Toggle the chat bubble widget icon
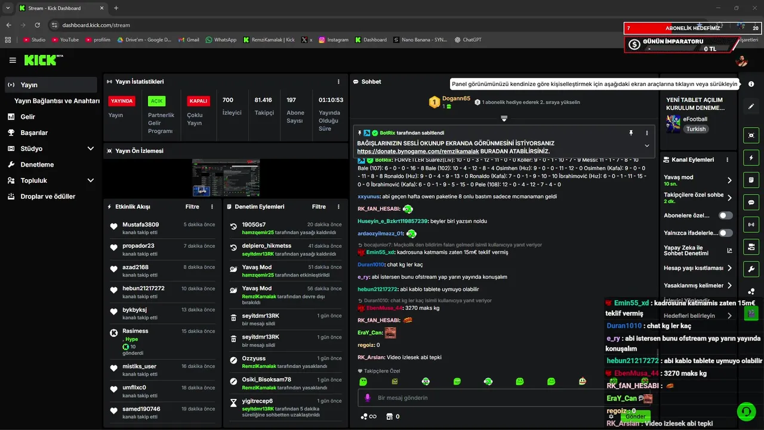Screen dimensions: 764x430 tap(751, 202)
